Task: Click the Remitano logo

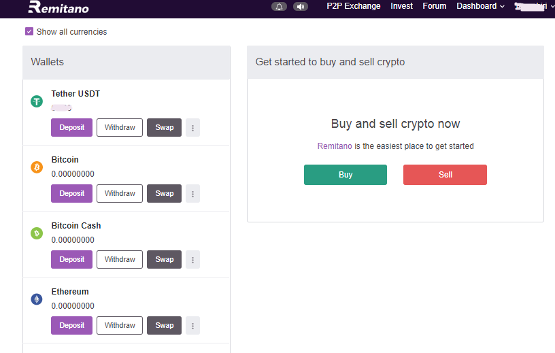Action: pos(58,7)
